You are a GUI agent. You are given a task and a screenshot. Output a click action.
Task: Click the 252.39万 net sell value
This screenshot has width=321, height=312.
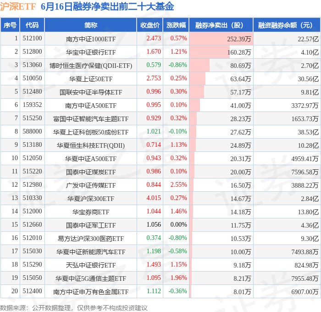pos(239,39)
